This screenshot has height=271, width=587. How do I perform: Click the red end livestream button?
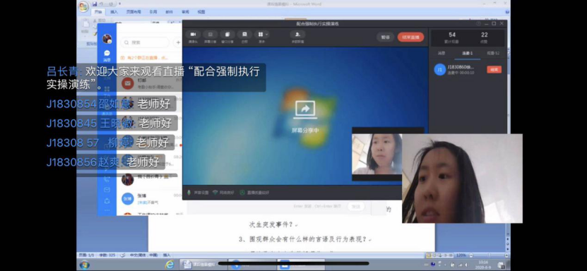410,37
